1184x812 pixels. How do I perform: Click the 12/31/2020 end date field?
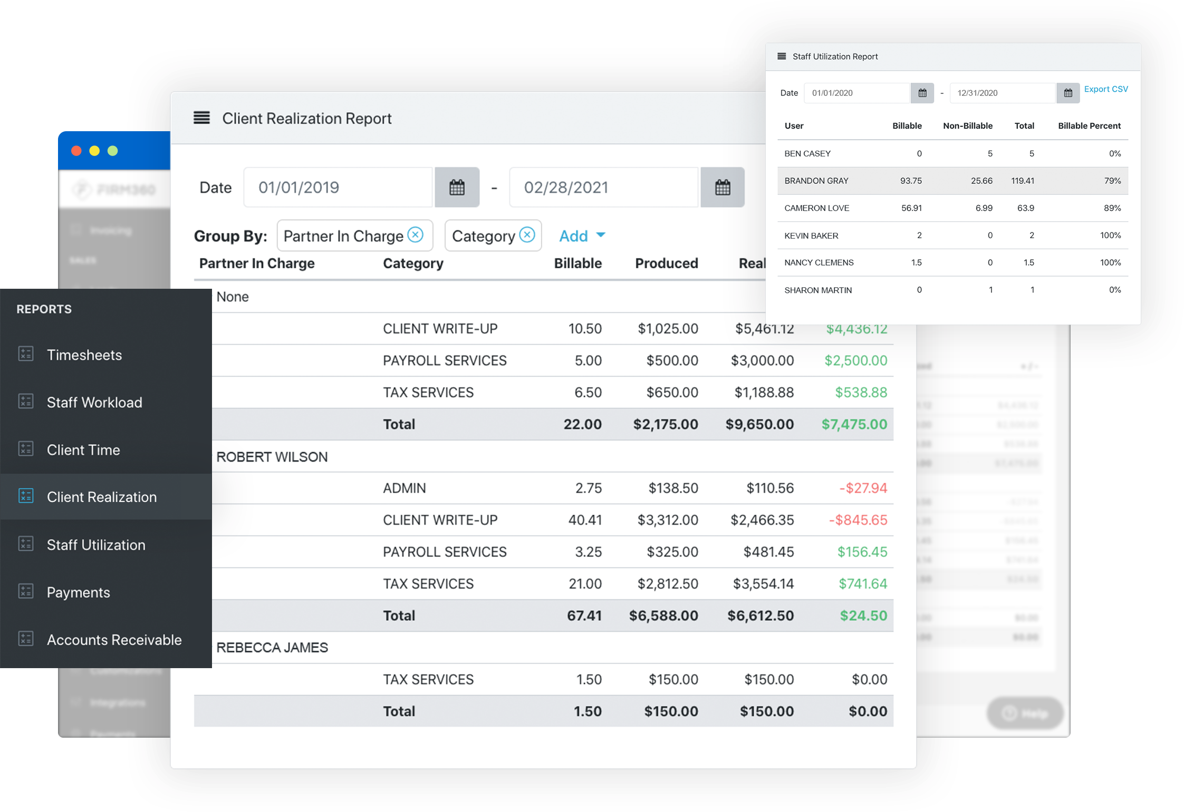pyautogui.click(x=1002, y=93)
